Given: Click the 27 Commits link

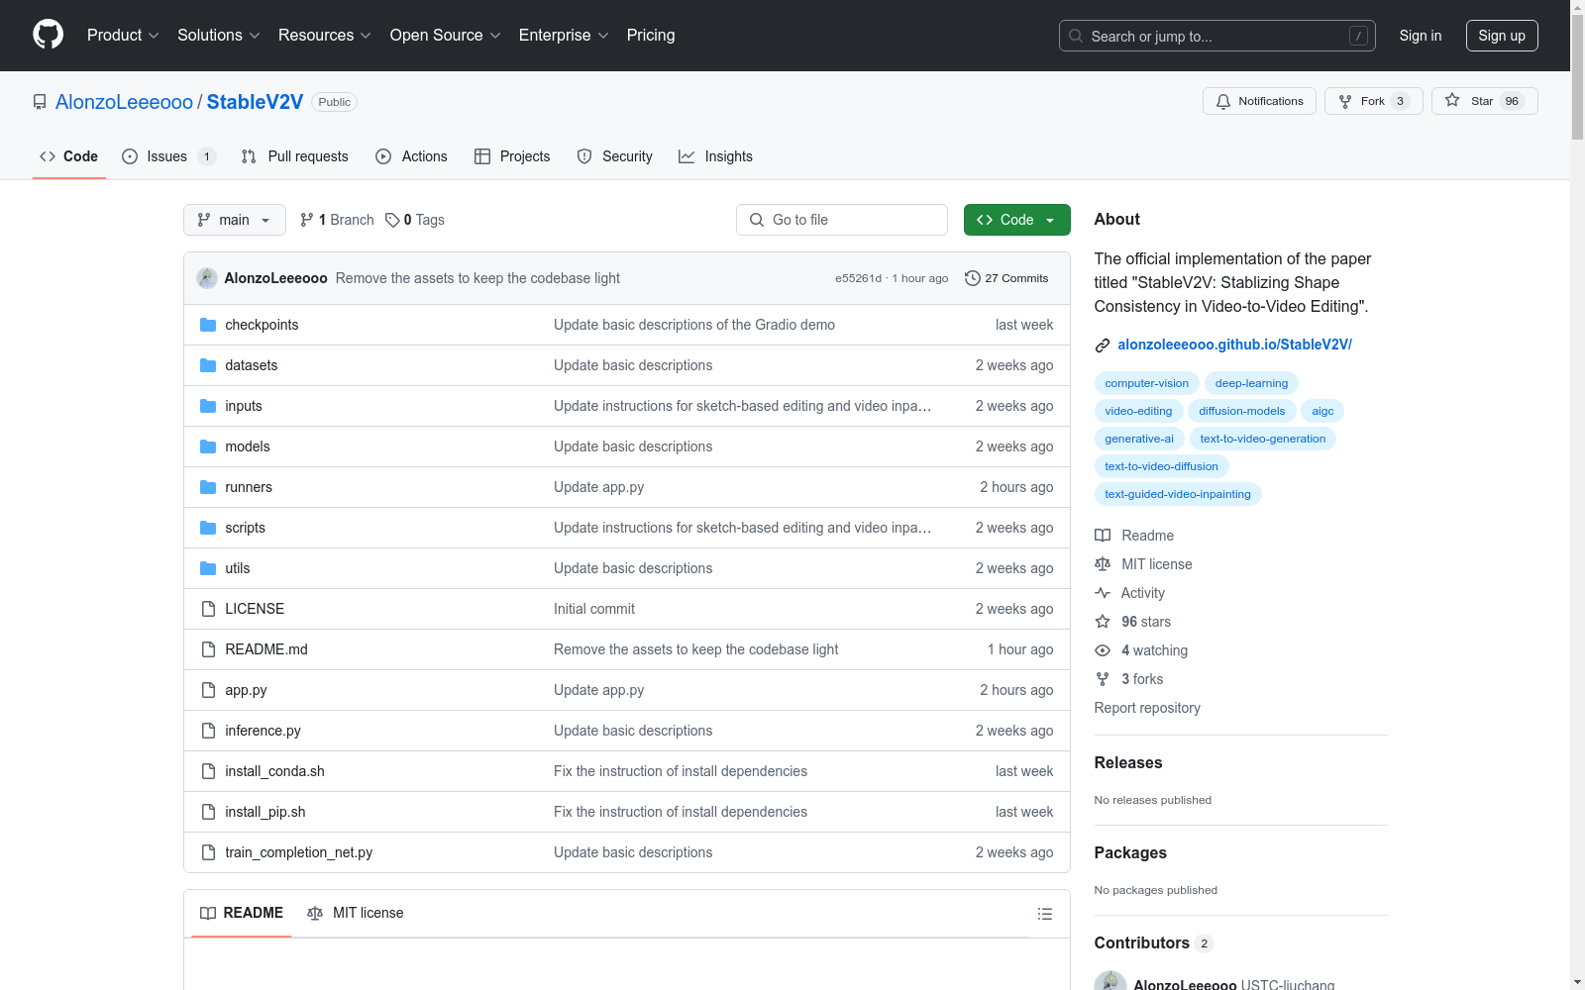Looking at the screenshot, I should coord(1006,278).
